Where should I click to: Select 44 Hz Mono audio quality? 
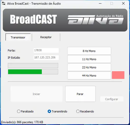point(89,76)
